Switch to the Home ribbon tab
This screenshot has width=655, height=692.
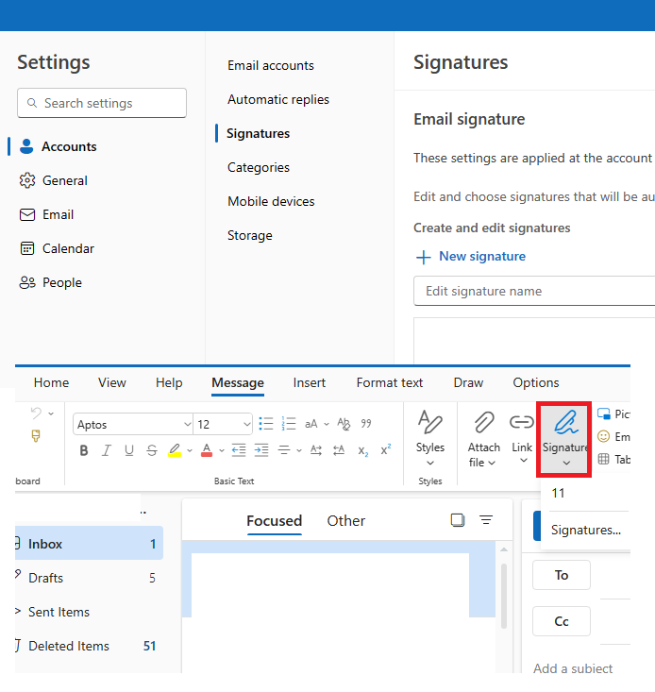pyautogui.click(x=51, y=382)
